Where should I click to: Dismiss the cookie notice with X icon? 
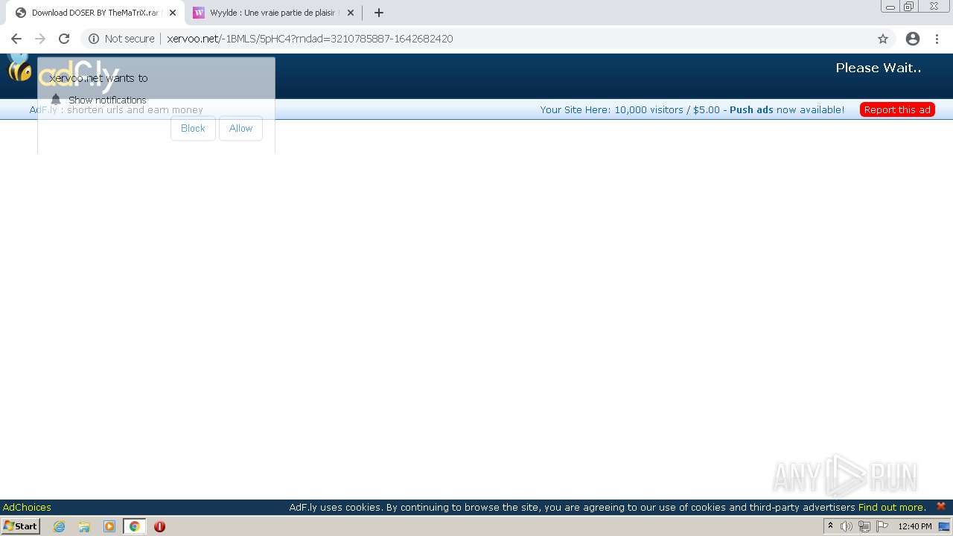(x=941, y=506)
